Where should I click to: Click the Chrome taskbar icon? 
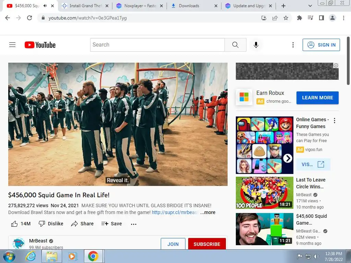(x=93, y=256)
